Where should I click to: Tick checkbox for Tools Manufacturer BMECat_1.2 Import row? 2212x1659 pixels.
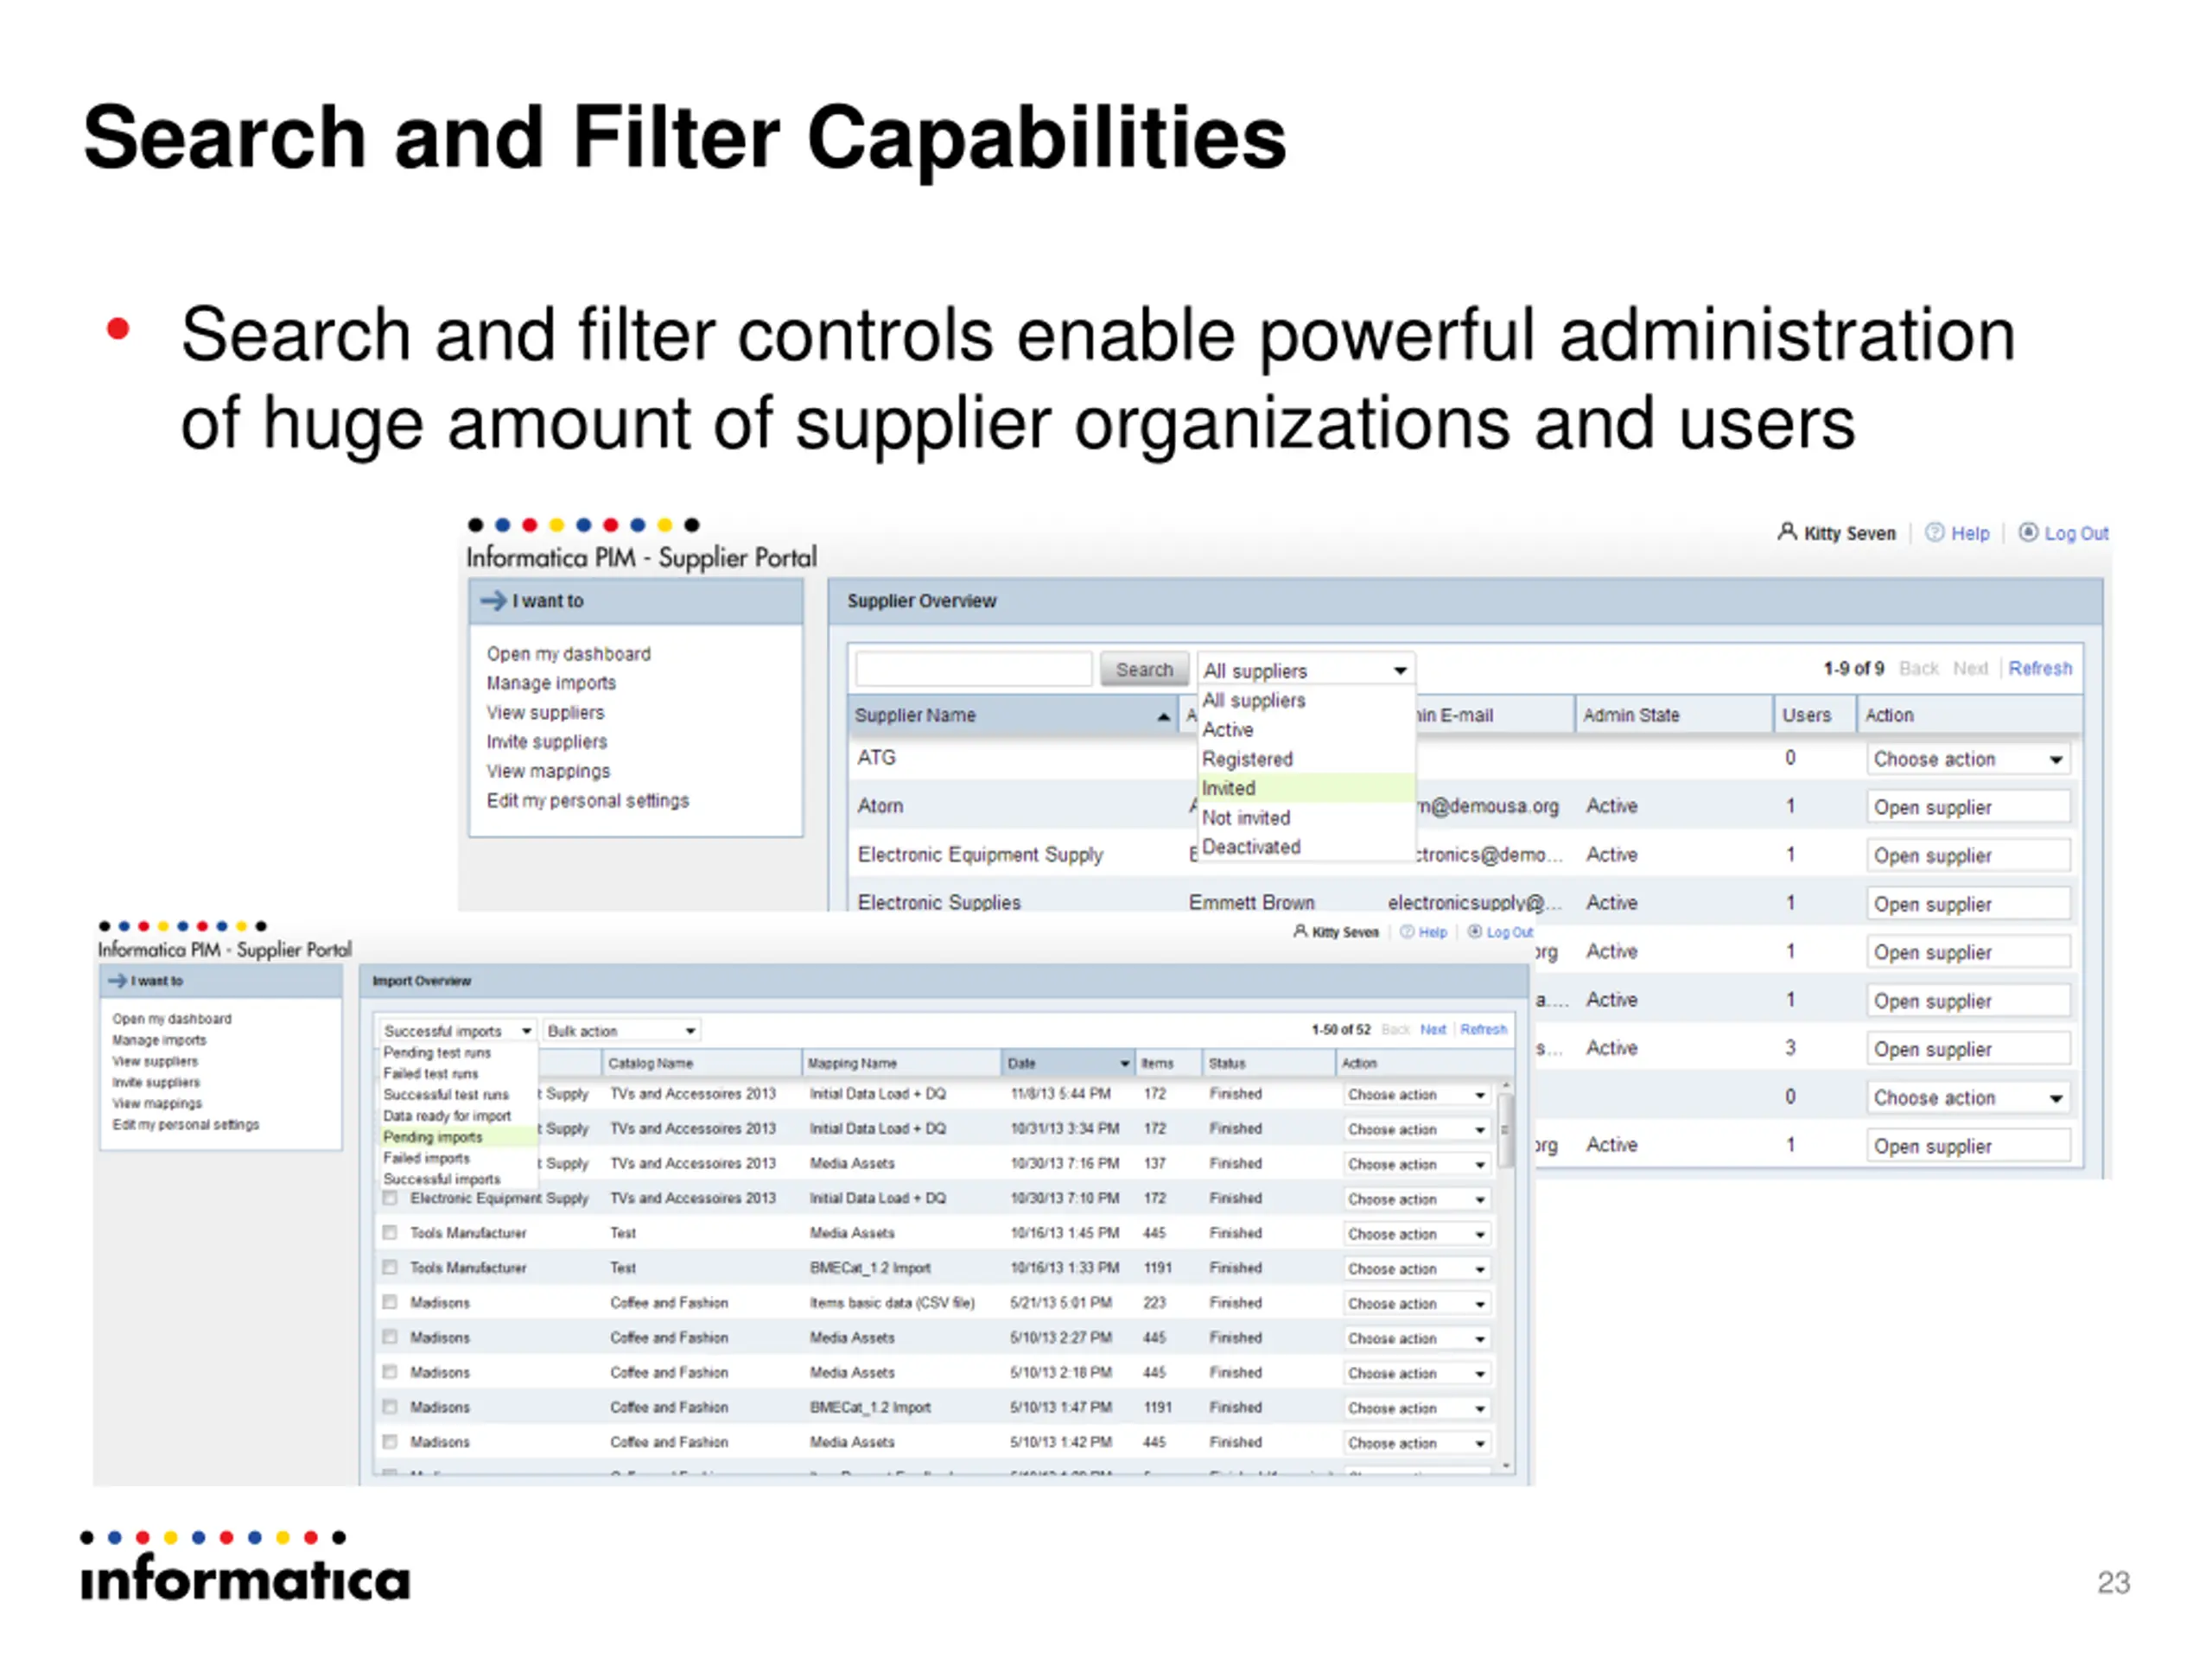390,1267
